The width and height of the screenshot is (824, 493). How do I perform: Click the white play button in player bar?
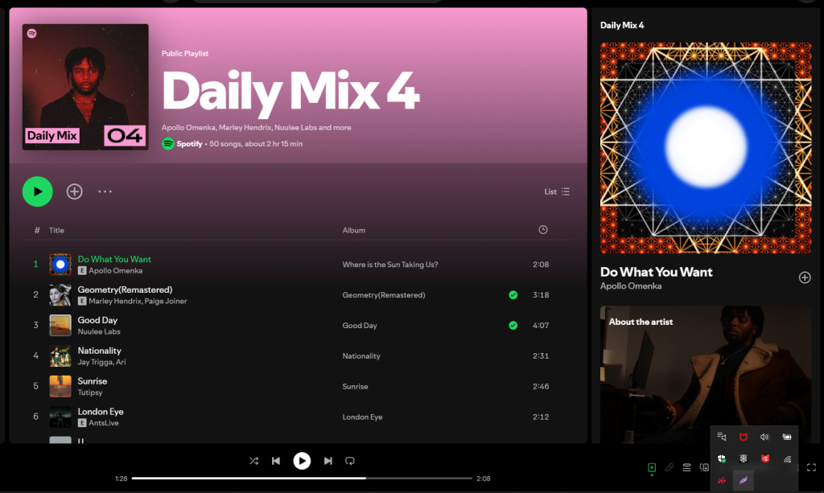click(302, 461)
